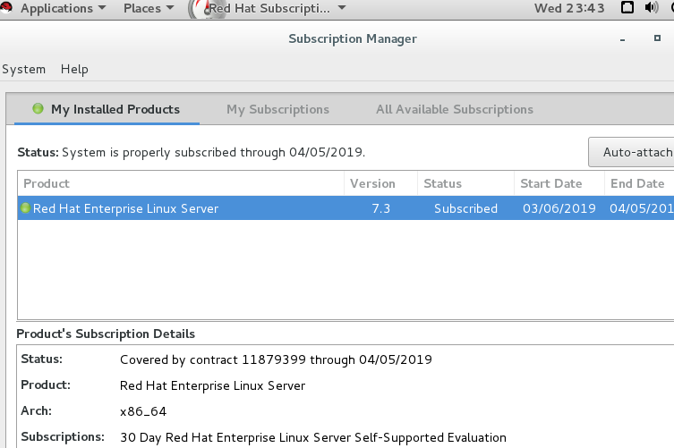Switch to the My Installed Products tab
674x448 pixels.
(x=107, y=109)
